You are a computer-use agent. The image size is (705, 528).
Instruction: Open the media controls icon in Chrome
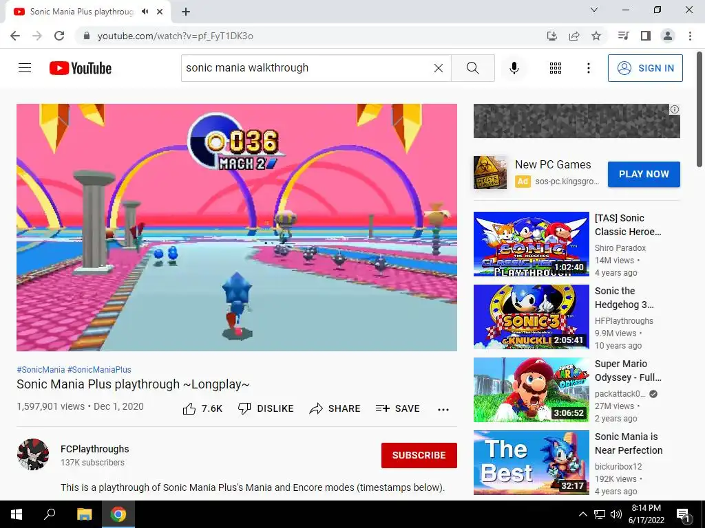pyautogui.click(x=623, y=36)
